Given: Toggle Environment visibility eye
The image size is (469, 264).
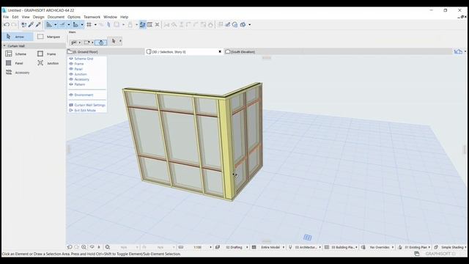Looking at the screenshot, I should click(x=71, y=95).
